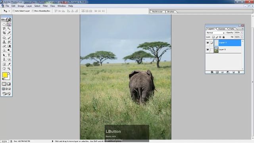Select the Gradient tool
The height and width of the screenshot is (143, 254).
tap(9, 46)
